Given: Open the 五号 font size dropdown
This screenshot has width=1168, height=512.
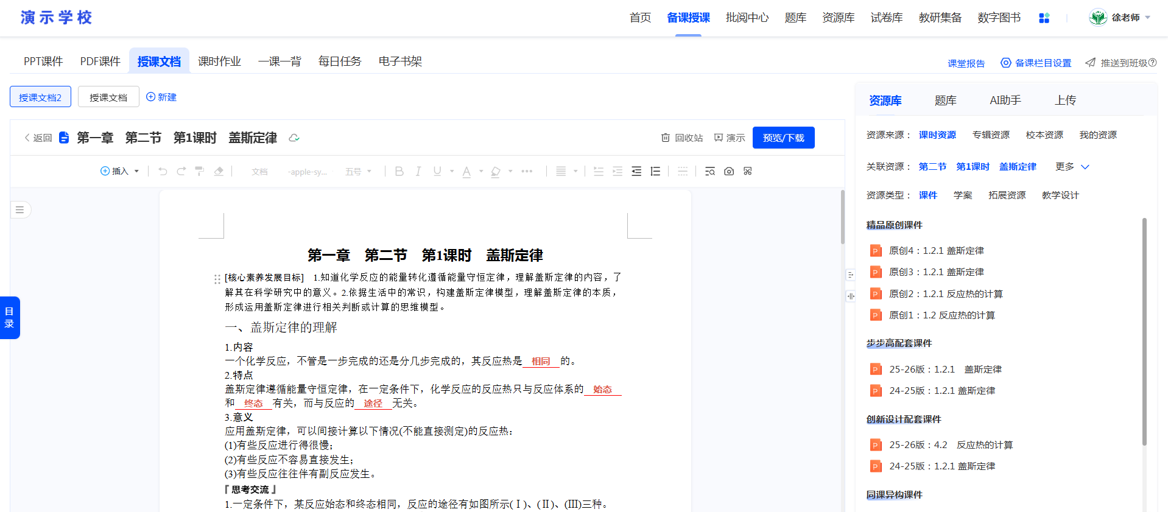Looking at the screenshot, I should point(358,172).
